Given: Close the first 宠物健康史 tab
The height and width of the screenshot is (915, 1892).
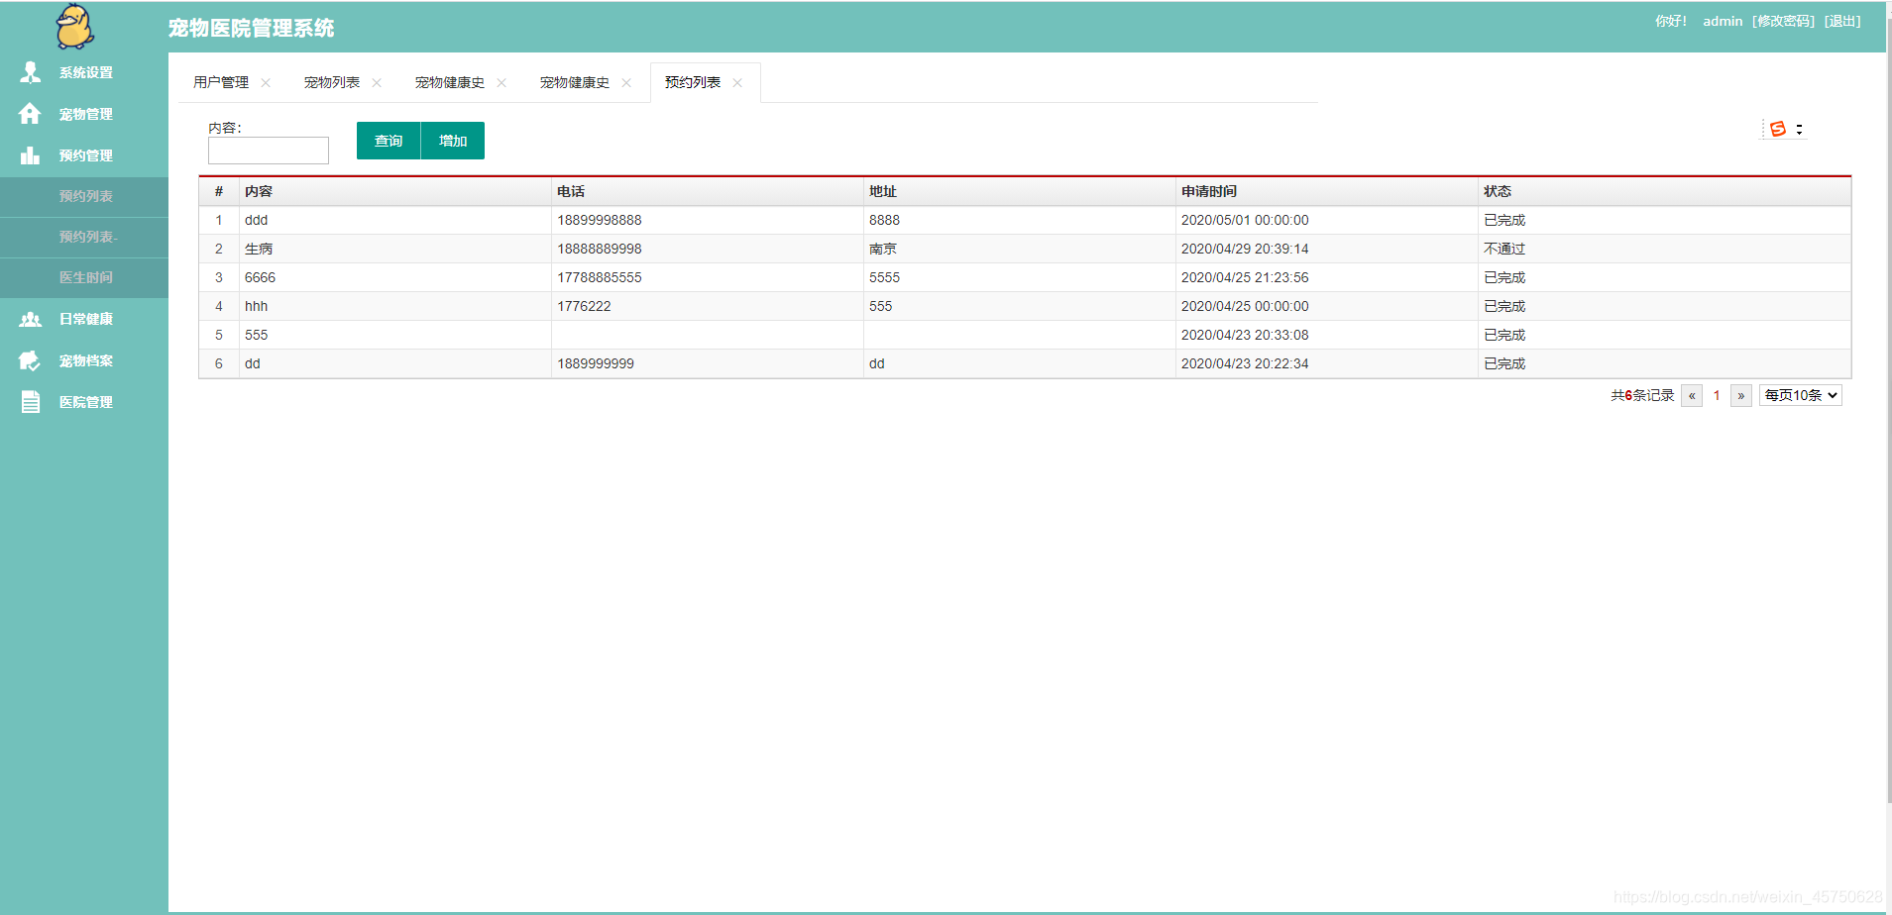Looking at the screenshot, I should [501, 83].
